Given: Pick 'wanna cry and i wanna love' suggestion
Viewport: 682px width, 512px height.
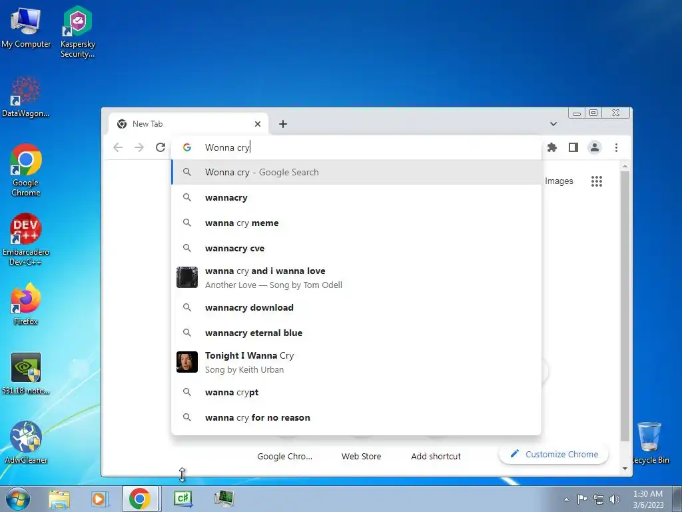Looking at the screenshot, I should [357, 278].
